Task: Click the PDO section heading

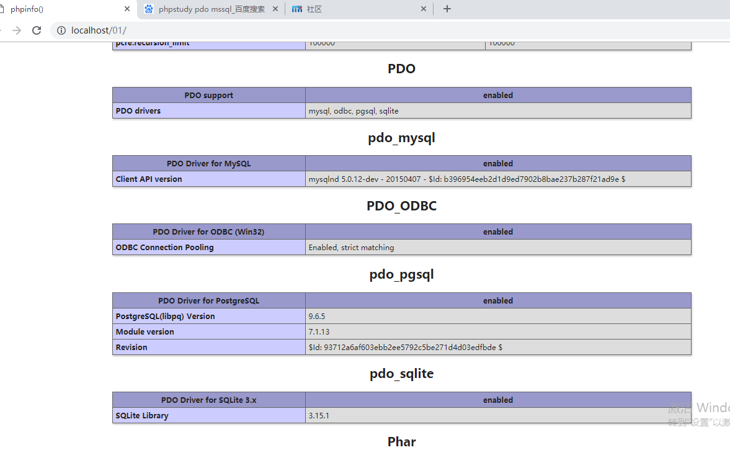Action: [x=401, y=68]
